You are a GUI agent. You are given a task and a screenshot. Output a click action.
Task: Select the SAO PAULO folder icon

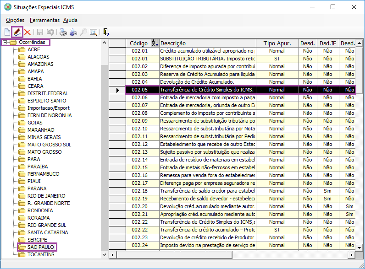tap(22, 247)
